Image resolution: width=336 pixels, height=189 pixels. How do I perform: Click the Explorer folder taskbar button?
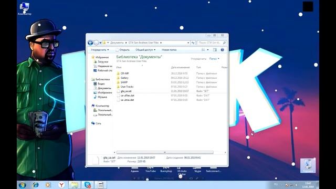tap(75, 185)
